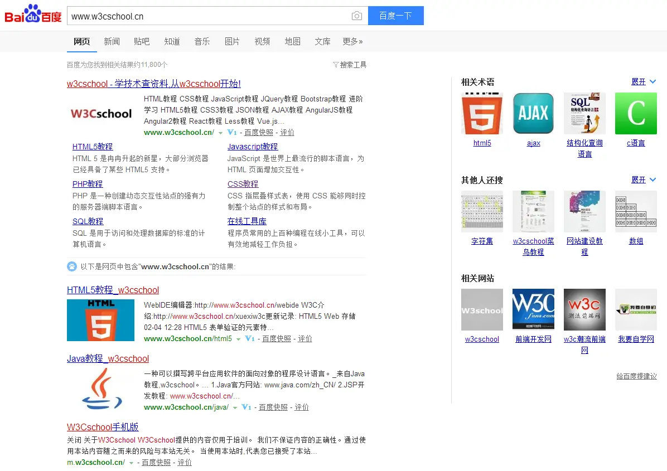667x471 pixels.
Task: Open W3Cschool手机版 result title
Action: point(103,427)
